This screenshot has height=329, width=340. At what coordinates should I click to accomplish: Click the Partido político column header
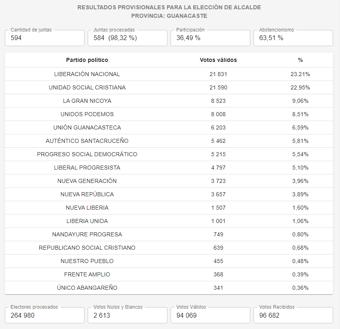pos(87,60)
